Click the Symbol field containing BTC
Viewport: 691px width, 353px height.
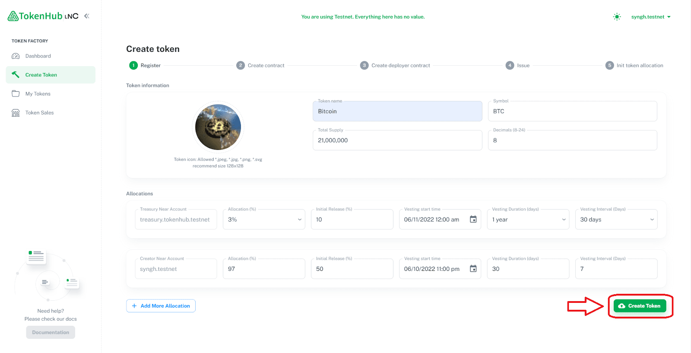click(x=573, y=111)
